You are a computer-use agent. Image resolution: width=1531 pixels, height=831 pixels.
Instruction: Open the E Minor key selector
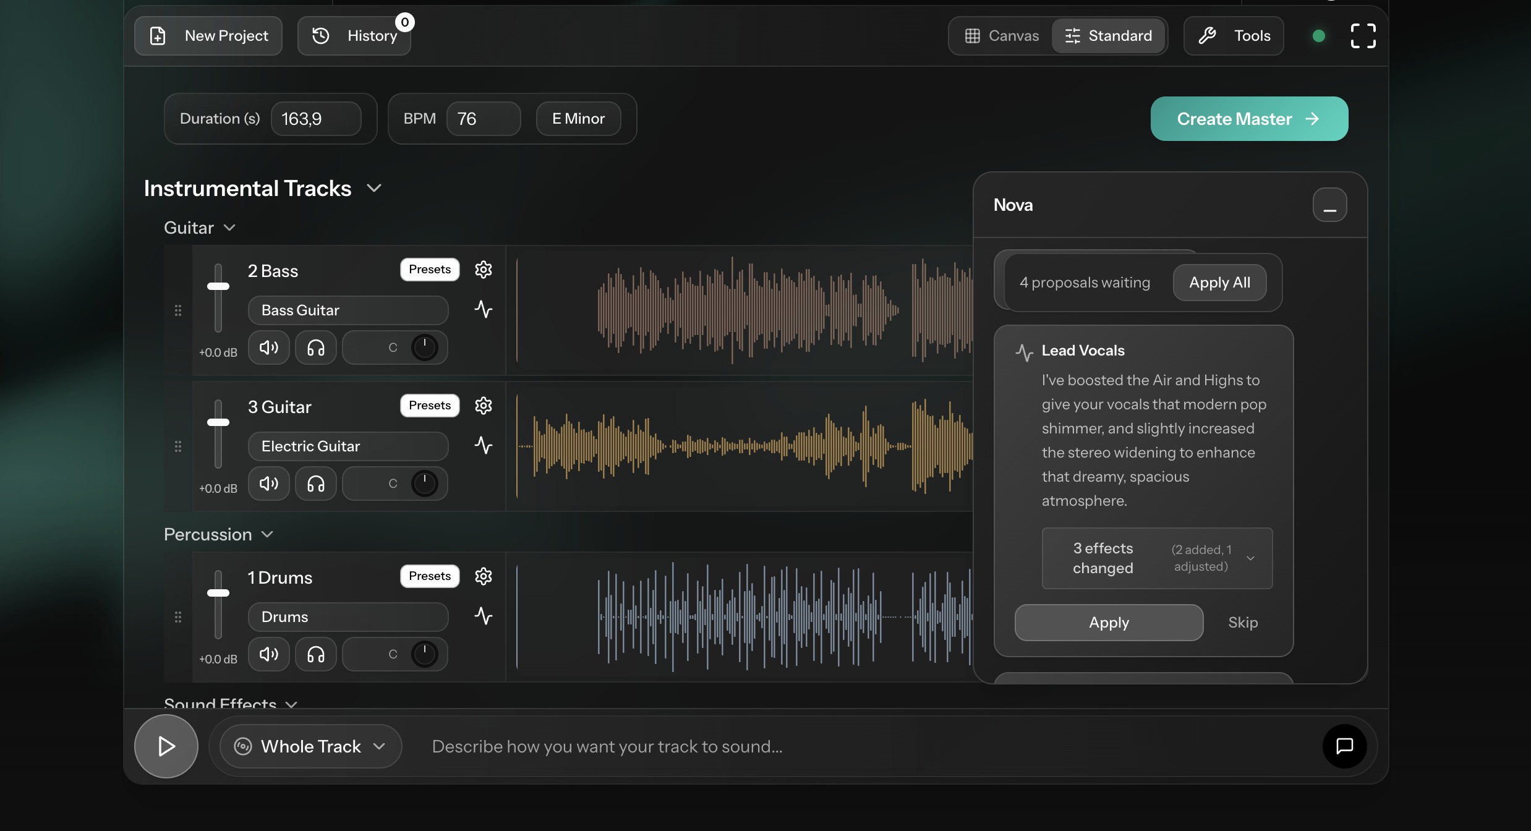(578, 119)
